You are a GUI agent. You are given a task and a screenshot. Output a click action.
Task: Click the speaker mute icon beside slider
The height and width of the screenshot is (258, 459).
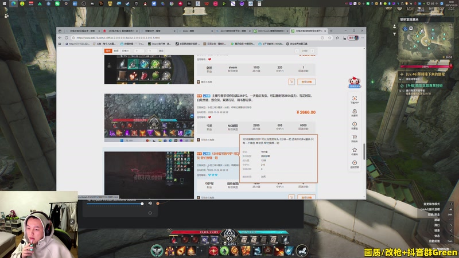(x=150, y=204)
